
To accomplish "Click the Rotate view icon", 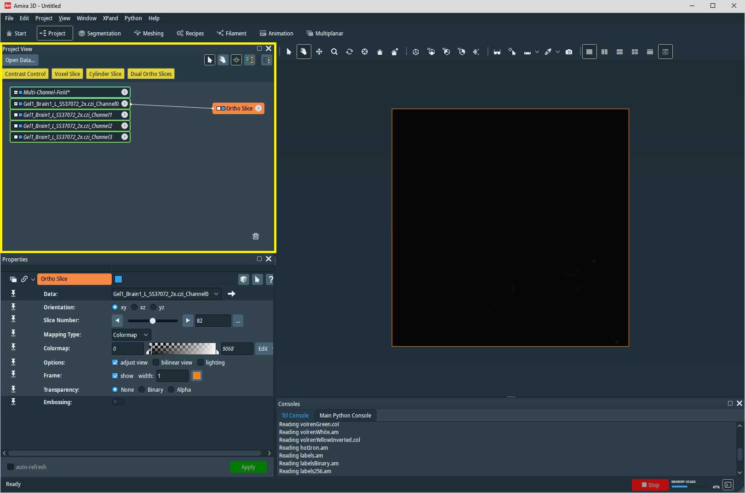I will [350, 52].
